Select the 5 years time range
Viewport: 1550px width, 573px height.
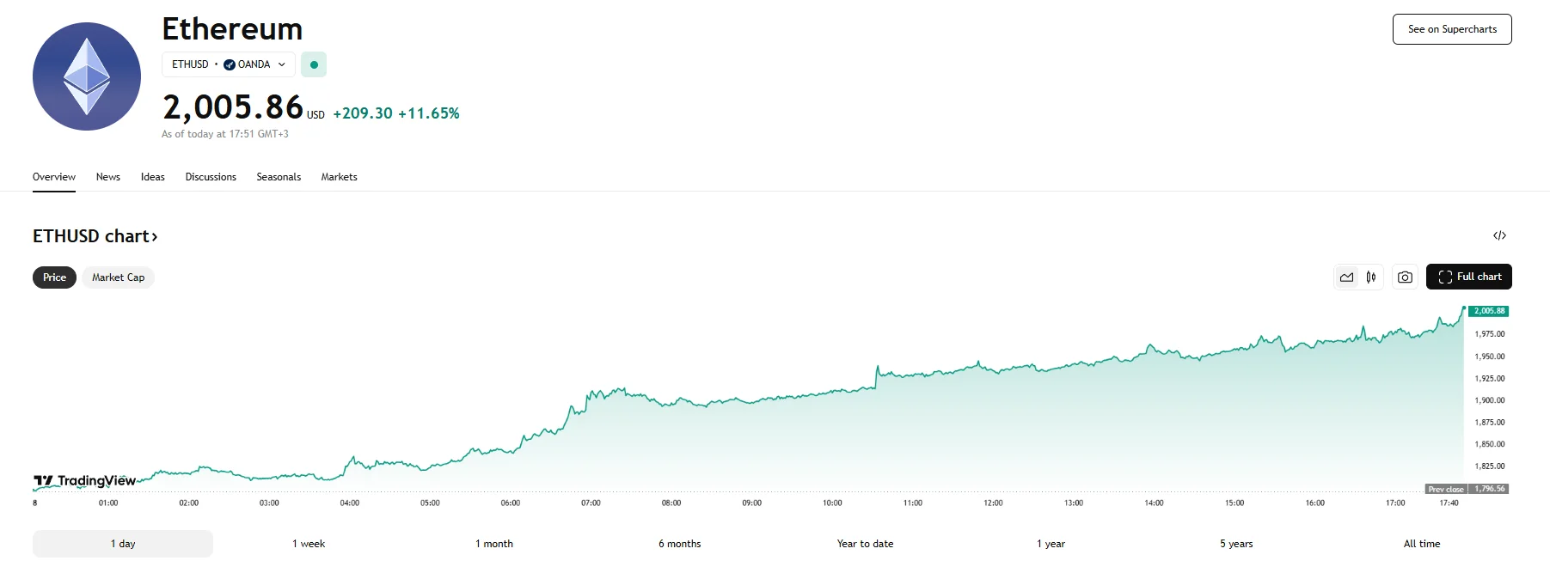[1236, 544]
